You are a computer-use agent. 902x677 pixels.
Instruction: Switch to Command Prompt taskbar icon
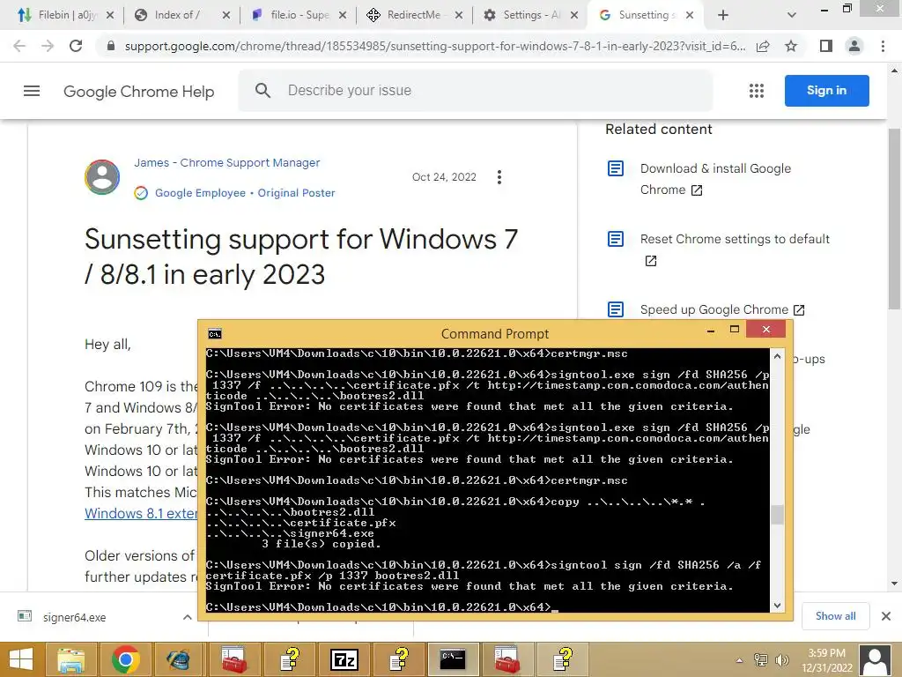point(453,659)
